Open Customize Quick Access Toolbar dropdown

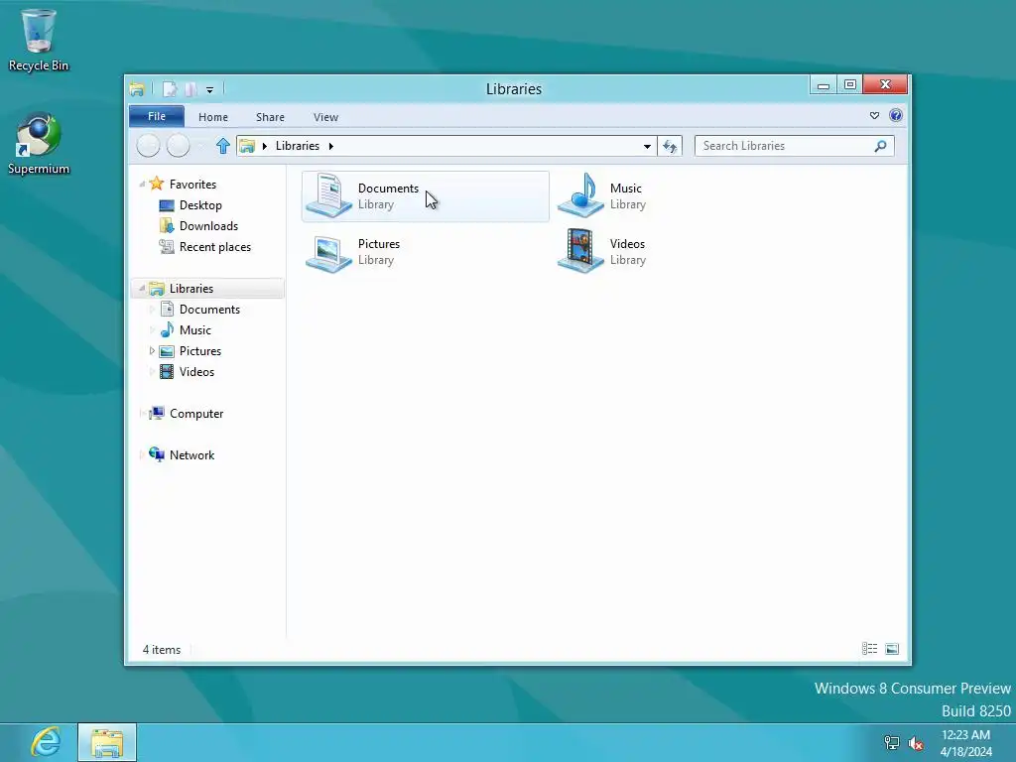pos(210,90)
